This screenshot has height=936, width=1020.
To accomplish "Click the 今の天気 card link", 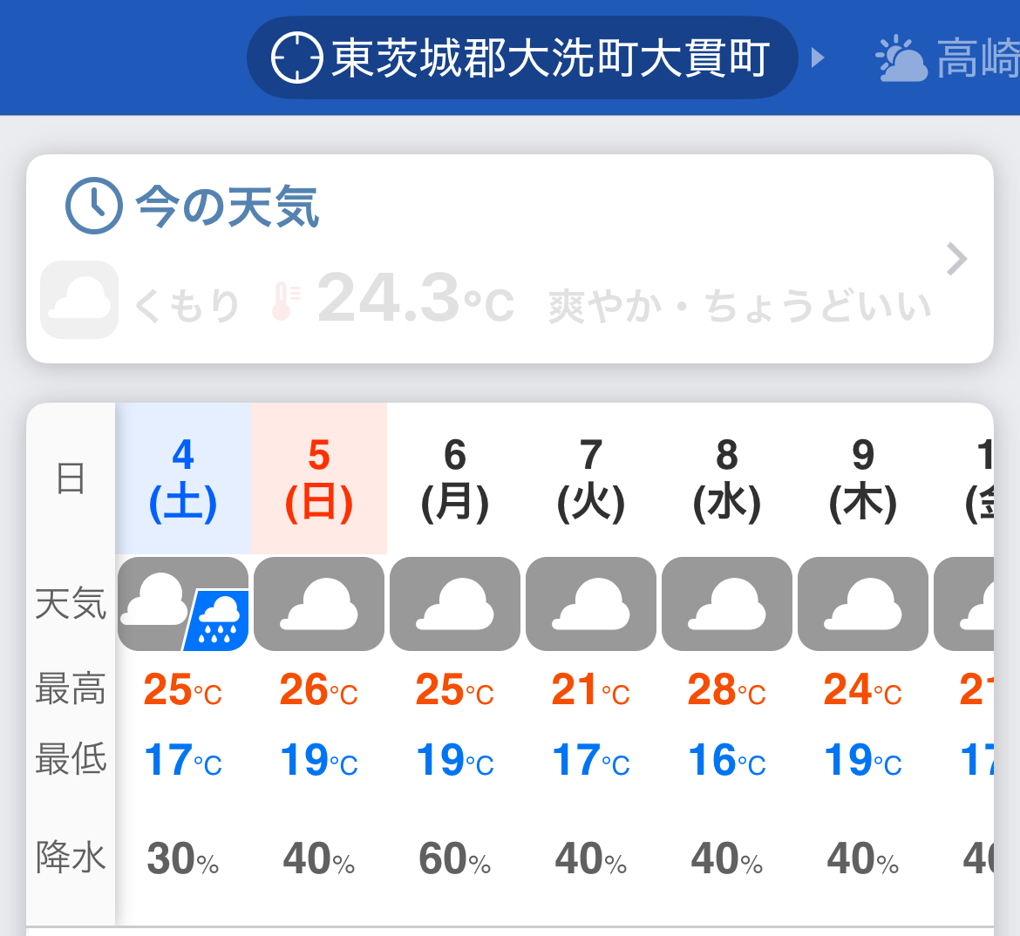I will click(x=510, y=257).
